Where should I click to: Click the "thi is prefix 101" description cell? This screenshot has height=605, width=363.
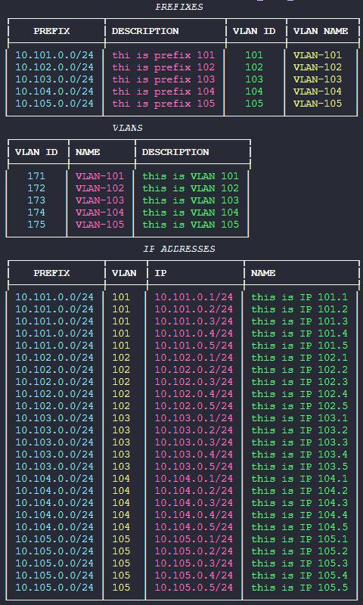click(x=163, y=55)
